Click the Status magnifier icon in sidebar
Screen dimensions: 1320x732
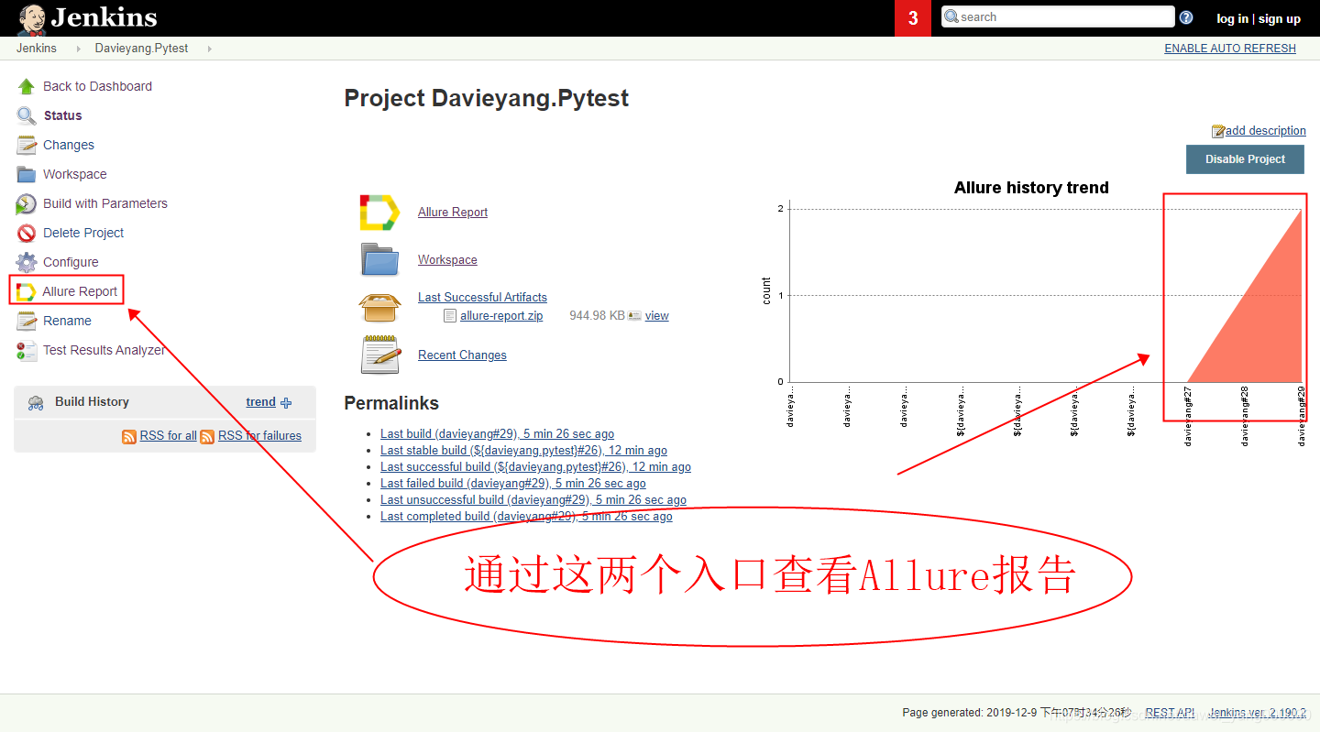(27, 115)
